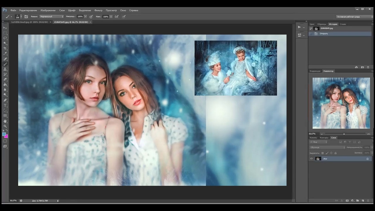Screen dimensions: 375x211
Task: Select the Hand tool
Action: (x=5, y=121)
